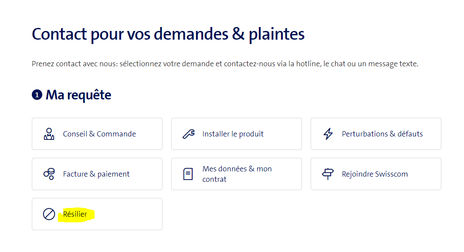
Task: Pick the "Rejoindre Swisscom" label
Action: [x=375, y=174]
